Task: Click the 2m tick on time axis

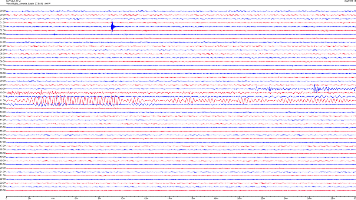Action: pyautogui.click(x=30, y=199)
